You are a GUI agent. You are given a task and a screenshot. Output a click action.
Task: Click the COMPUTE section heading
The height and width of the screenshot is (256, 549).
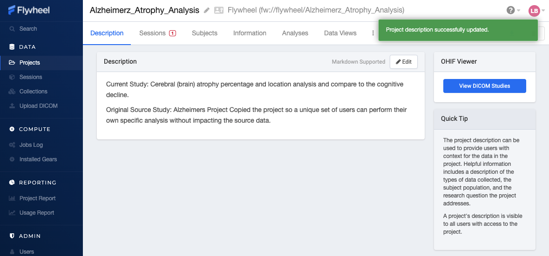(x=34, y=129)
